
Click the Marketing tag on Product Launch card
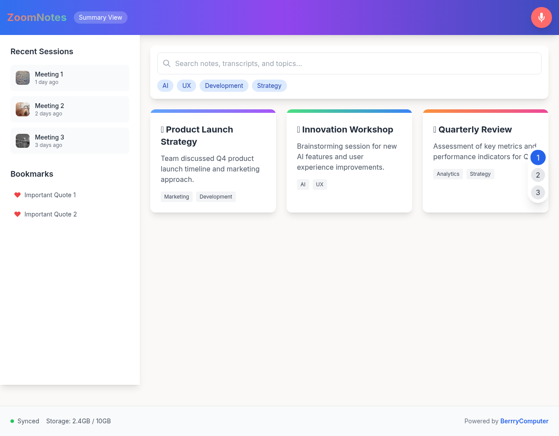coord(176,197)
